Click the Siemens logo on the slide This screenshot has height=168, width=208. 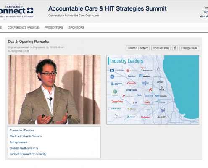pyautogui.click(x=116, y=108)
